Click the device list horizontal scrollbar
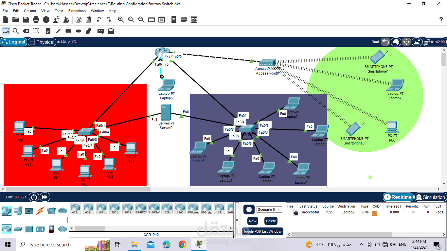This screenshot has width=447, height=251. point(90,228)
